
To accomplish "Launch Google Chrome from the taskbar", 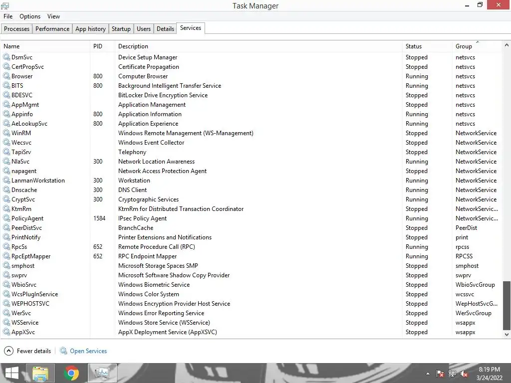I will pyautogui.click(x=71, y=373).
